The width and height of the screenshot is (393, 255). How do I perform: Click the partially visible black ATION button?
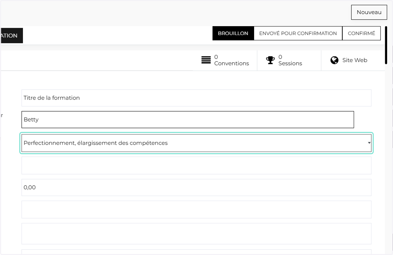[11, 36]
